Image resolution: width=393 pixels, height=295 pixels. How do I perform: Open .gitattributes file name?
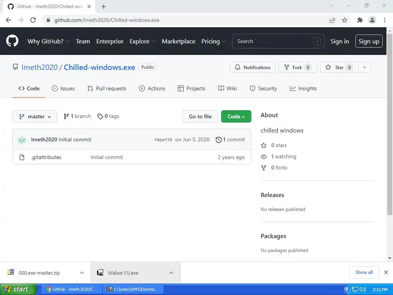coord(46,157)
